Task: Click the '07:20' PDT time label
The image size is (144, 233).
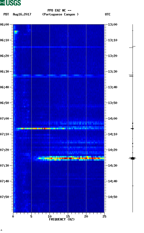Action: click(5, 150)
